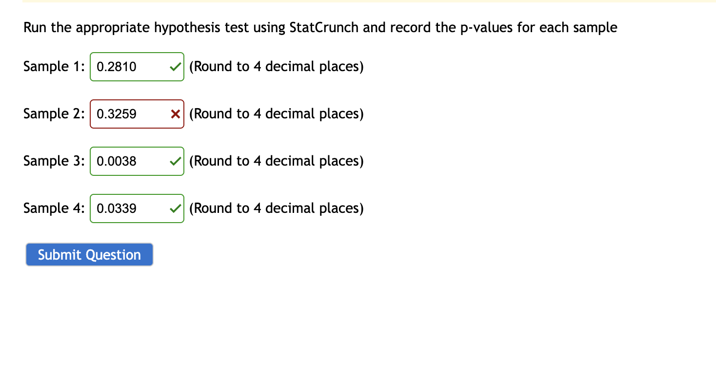Click the incorrect-answer marker next to 0.3259
The width and height of the screenshot is (716, 378).
click(175, 113)
